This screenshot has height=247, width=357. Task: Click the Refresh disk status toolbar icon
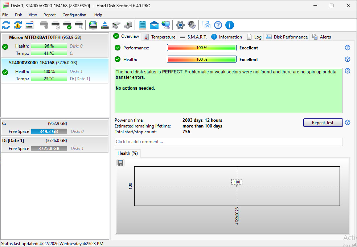(6, 25)
